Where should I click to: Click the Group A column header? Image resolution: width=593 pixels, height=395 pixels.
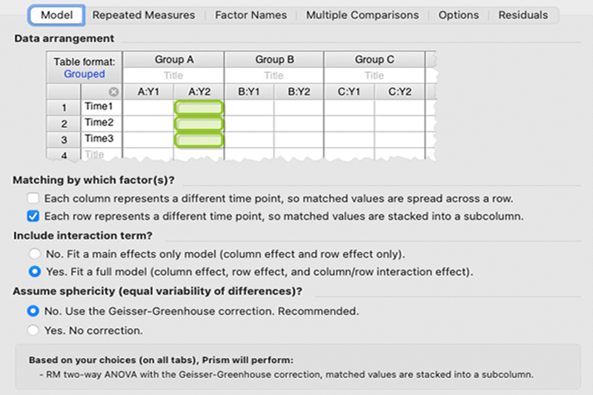pyautogui.click(x=173, y=59)
